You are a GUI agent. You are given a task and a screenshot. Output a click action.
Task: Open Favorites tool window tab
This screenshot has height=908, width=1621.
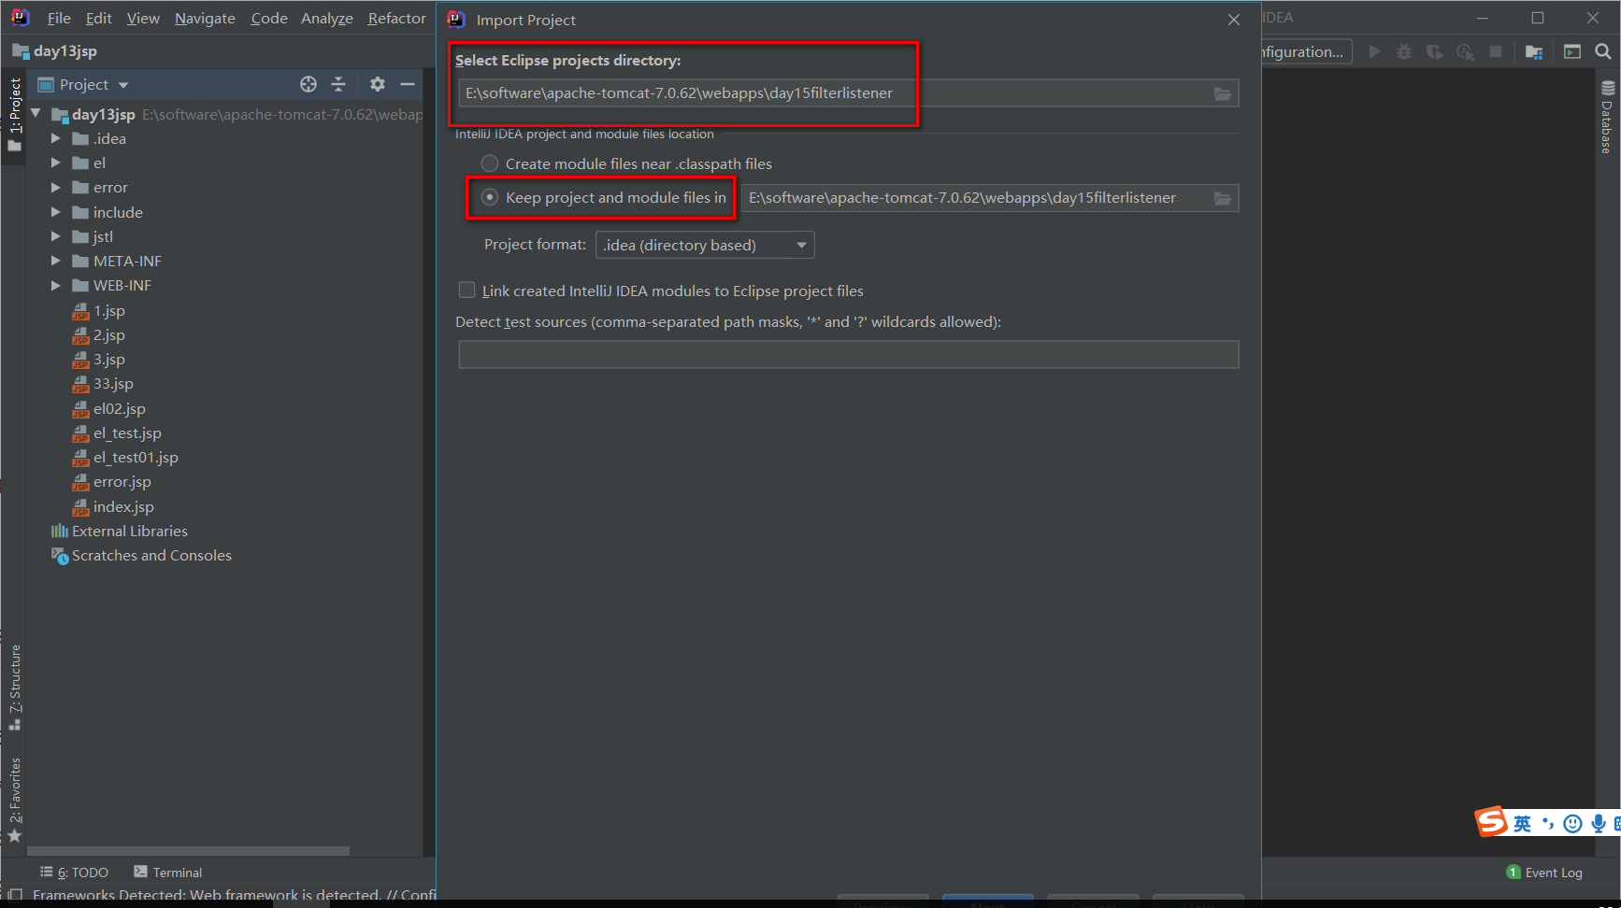coord(14,800)
